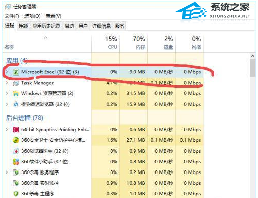Select the 360浏览器医生 icon
This screenshot has width=258, height=198.
coord(16,151)
